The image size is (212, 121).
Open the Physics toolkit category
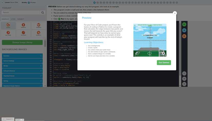[23, 33]
